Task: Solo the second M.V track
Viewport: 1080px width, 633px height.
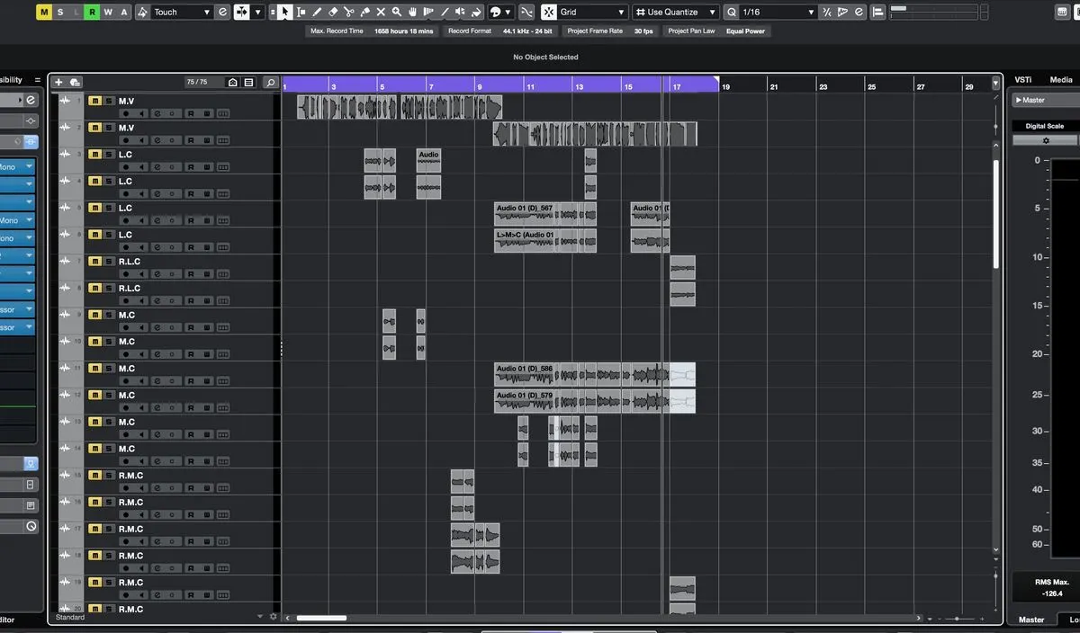Action: (109, 128)
